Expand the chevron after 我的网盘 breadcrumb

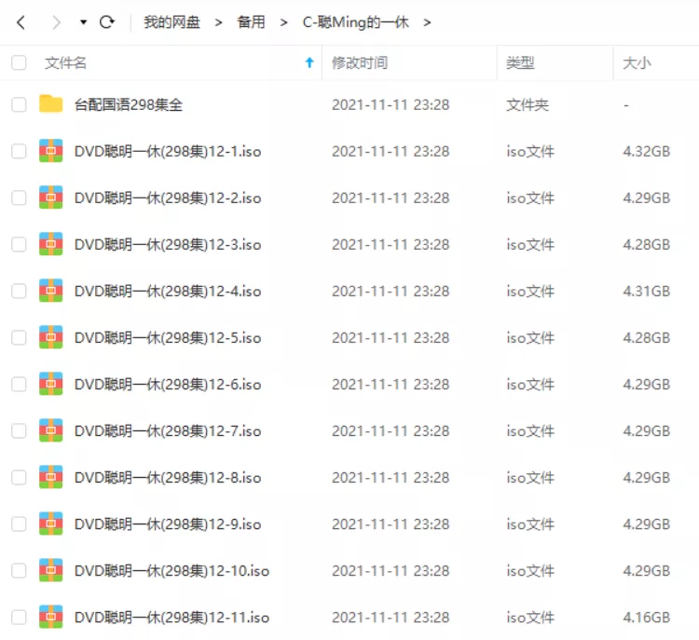218,22
